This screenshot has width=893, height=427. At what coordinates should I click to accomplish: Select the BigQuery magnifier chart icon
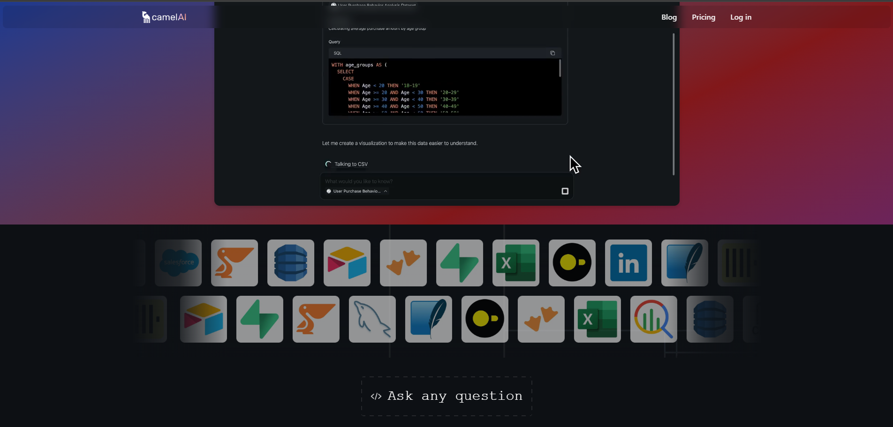[654, 319]
